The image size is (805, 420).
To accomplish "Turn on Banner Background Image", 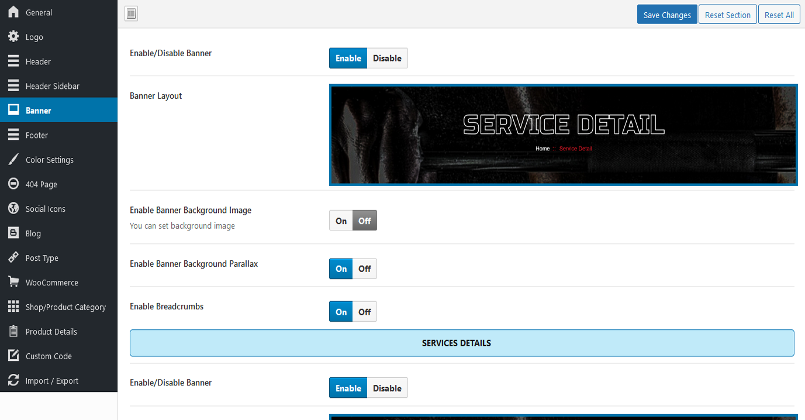I will point(341,221).
